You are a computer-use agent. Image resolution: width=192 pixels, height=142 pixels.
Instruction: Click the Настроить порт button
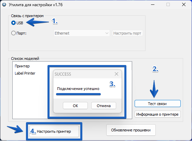point(127,33)
